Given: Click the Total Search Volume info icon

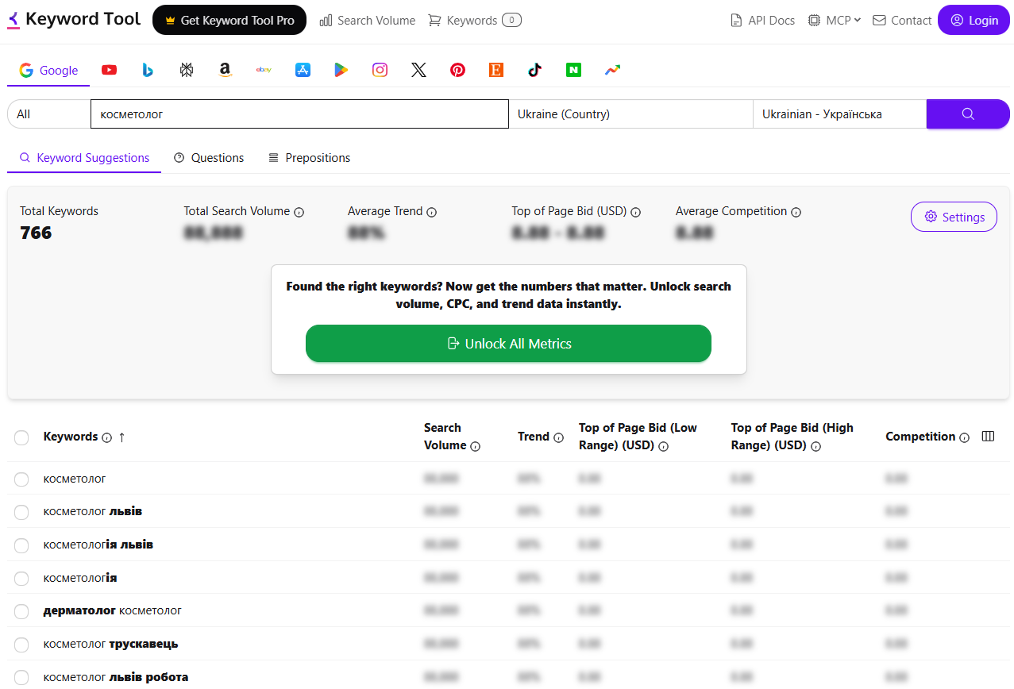Looking at the screenshot, I should tap(299, 212).
